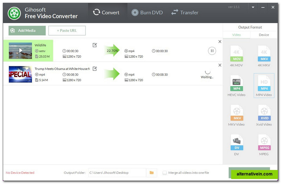Click the output folder path field
The height and width of the screenshot is (184, 281).
(116, 172)
